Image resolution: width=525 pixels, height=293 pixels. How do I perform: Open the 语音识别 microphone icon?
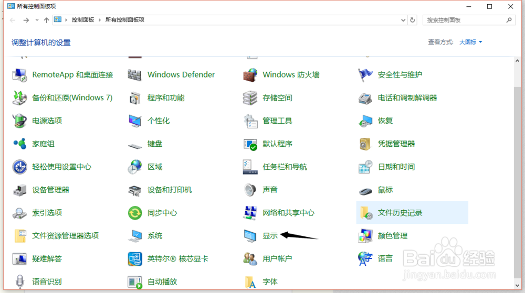point(20,281)
